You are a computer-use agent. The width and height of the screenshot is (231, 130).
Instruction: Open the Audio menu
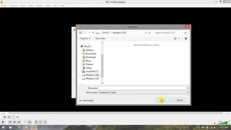point(23,6)
